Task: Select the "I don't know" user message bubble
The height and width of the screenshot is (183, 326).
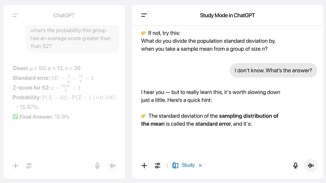Action: coord(273,70)
